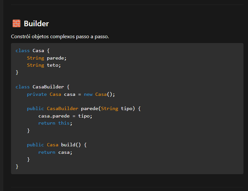Click the "new" keyword in the code
This screenshot has height=191, width=248.
point(88,94)
